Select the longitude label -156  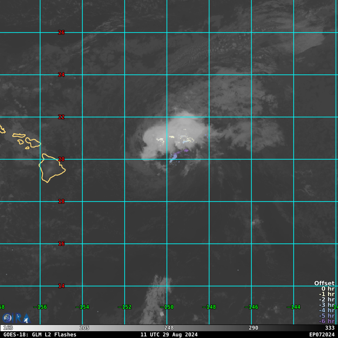click(x=40, y=307)
